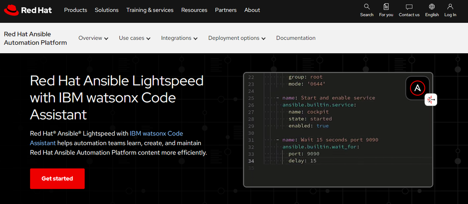Screen dimensions: 468x204
Task: Go to Documentation link
Action: pos(296,38)
